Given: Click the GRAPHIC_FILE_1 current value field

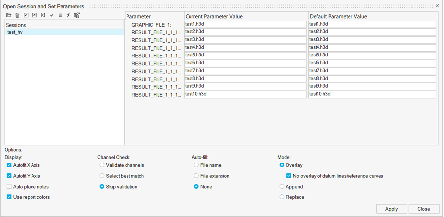Looking at the screenshot, I should (x=245, y=24).
